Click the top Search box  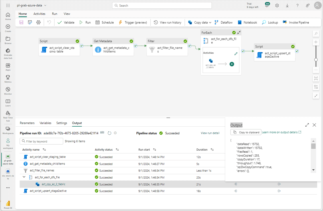[x=162, y=5]
